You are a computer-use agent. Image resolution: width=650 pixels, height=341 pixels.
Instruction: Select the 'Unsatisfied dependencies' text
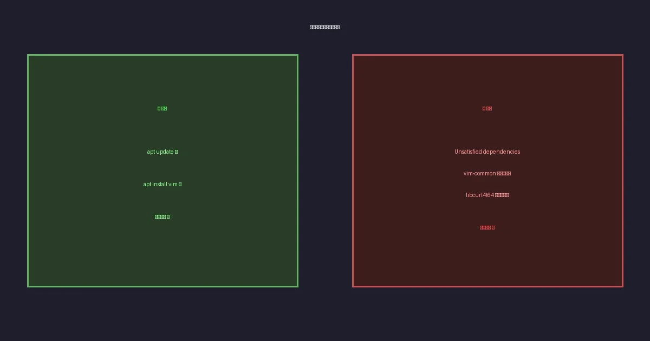pyautogui.click(x=487, y=152)
